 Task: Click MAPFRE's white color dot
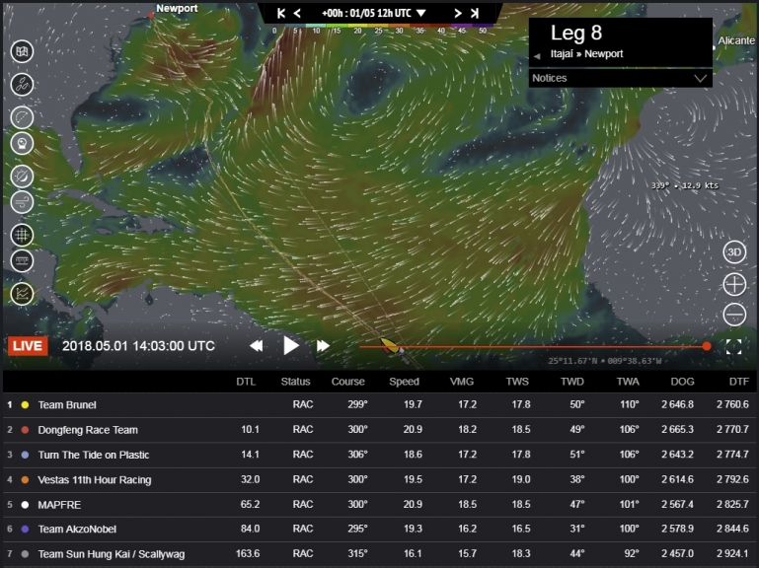26,505
